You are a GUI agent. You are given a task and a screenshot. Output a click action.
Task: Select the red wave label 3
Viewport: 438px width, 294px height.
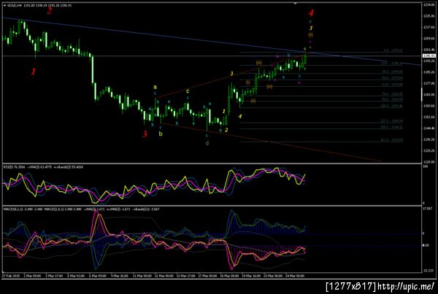coord(145,134)
